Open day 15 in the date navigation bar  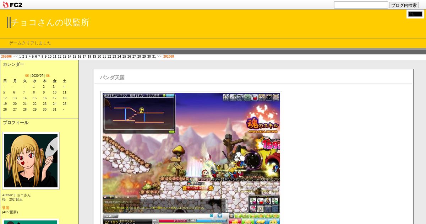pos(75,57)
